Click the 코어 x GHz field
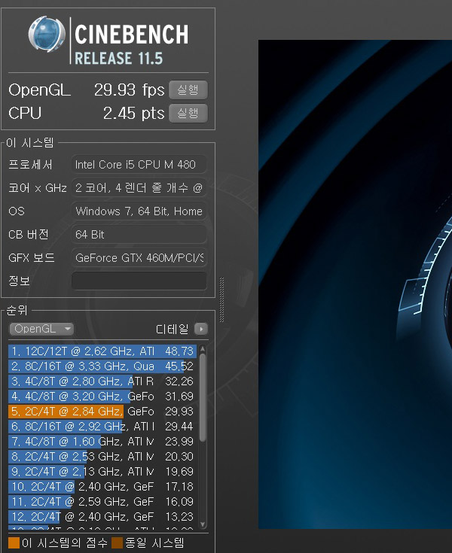 click(x=139, y=187)
